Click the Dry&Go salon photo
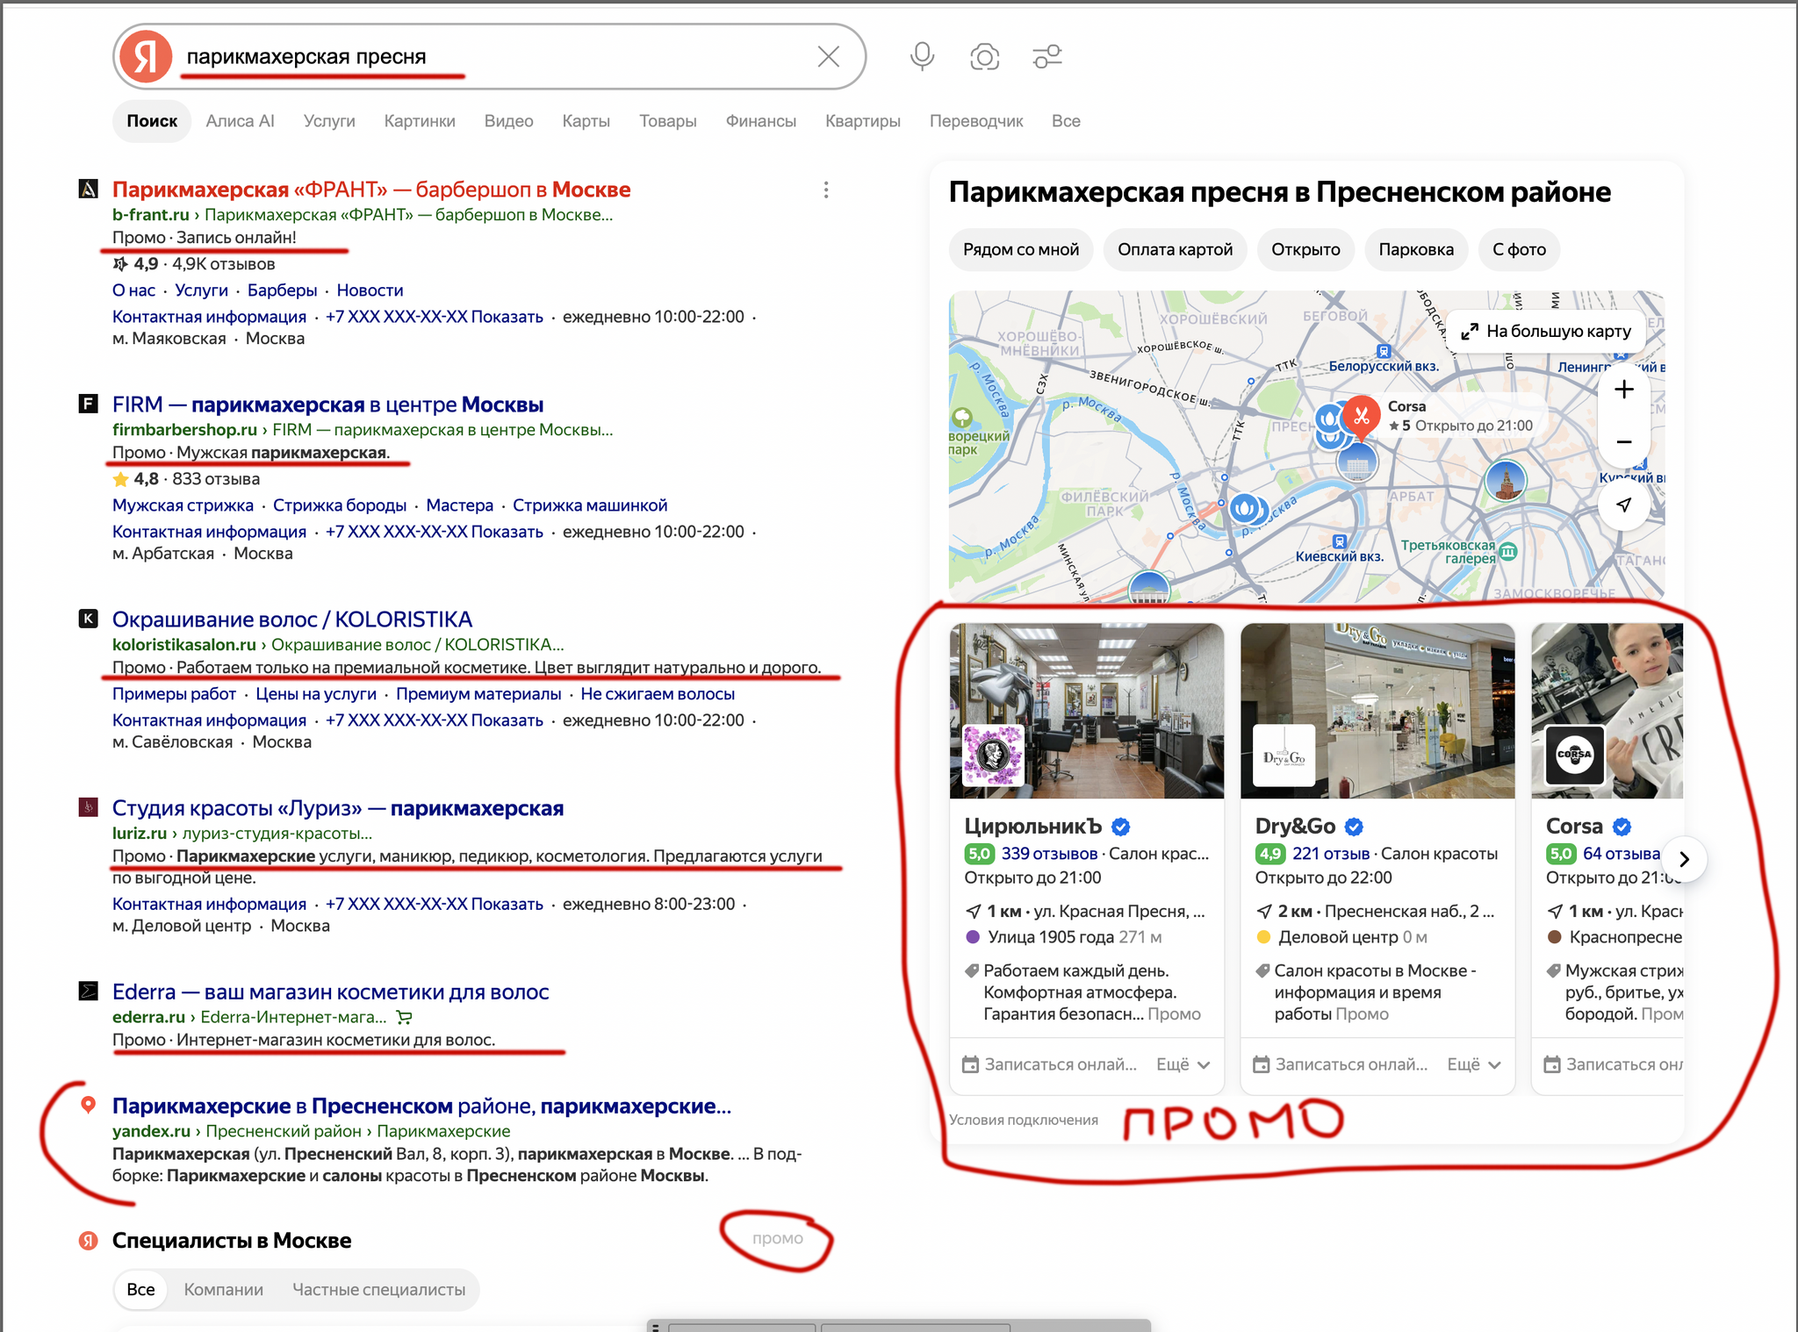 [1377, 711]
